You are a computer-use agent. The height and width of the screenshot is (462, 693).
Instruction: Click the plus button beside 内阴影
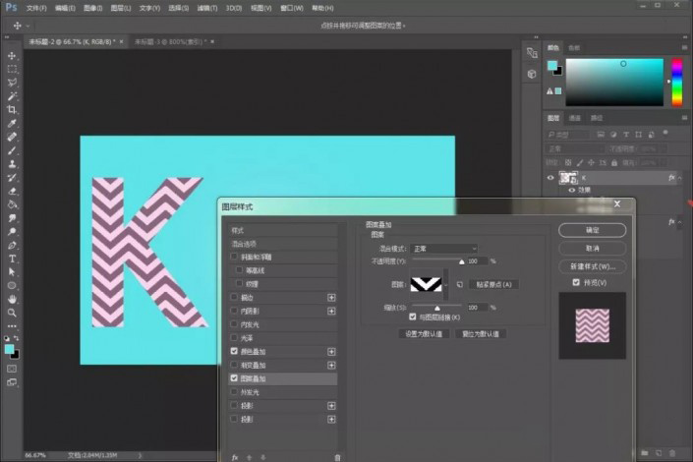331,312
